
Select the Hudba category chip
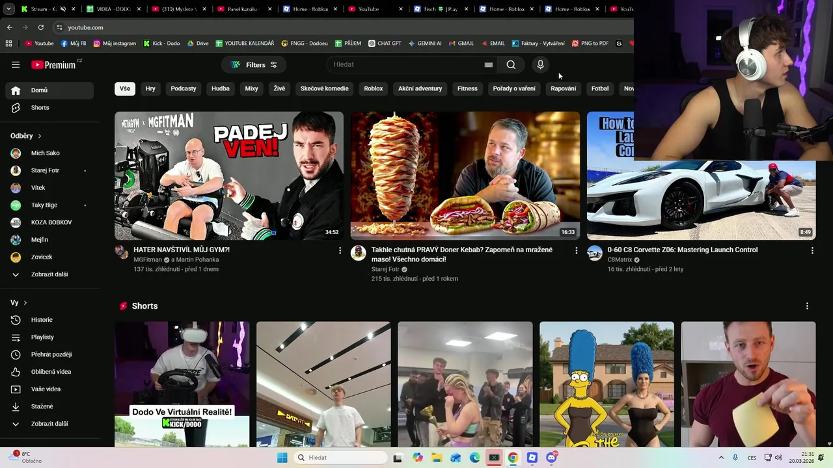click(x=221, y=88)
